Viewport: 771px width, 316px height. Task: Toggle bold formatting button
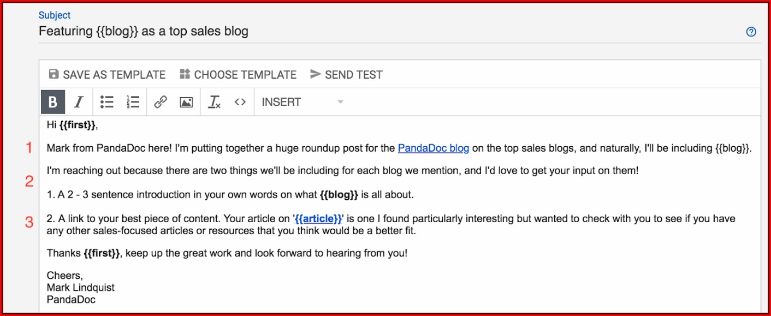coord(53,102)
